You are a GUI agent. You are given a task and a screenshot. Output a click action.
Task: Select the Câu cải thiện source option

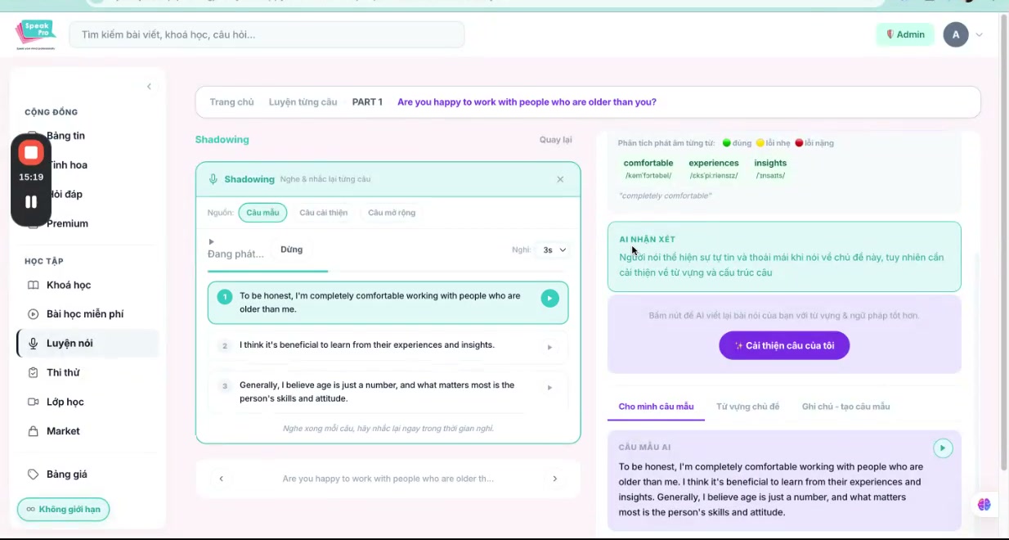point(323,213)
